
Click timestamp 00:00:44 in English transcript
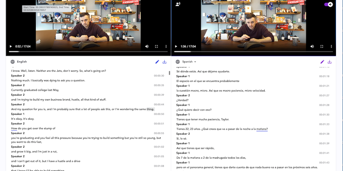point(159,105)
